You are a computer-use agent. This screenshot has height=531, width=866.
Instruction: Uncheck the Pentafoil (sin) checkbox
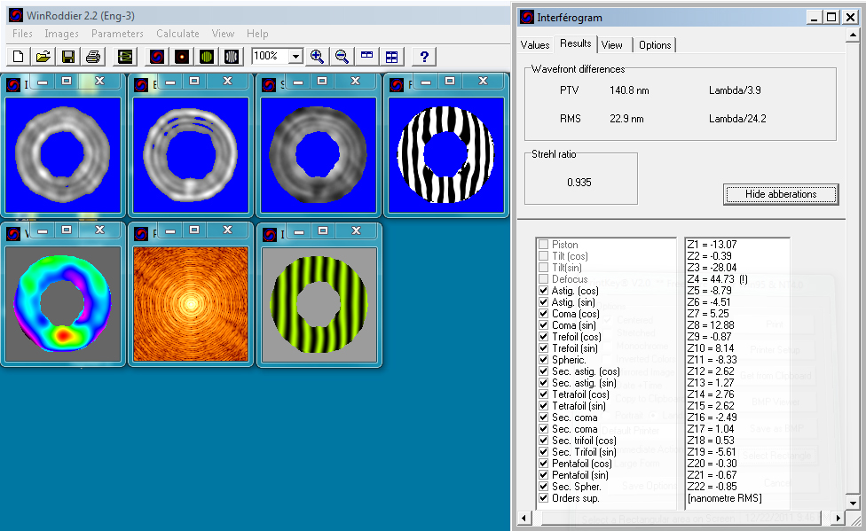coord(543,474)
